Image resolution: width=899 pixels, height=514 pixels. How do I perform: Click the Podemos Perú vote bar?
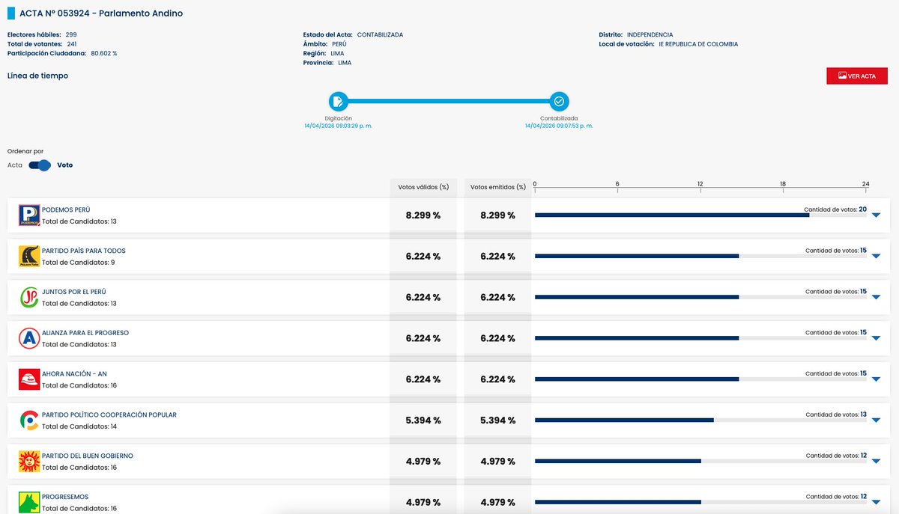click(x=700, y=215)
